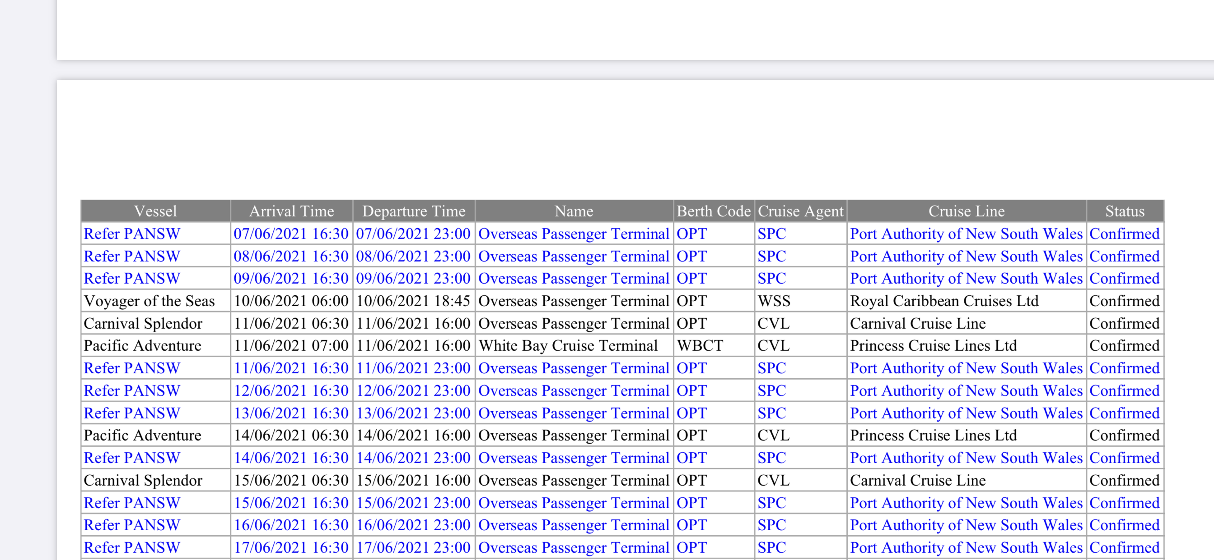Open Refer PANSW link arriving 15/06/2021 16:30
Image resolution: width=1214 pixels, height=560 pixels.
132,504
